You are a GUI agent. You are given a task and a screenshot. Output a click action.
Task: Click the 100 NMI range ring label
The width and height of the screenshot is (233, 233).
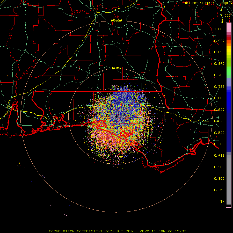(116, 20)
